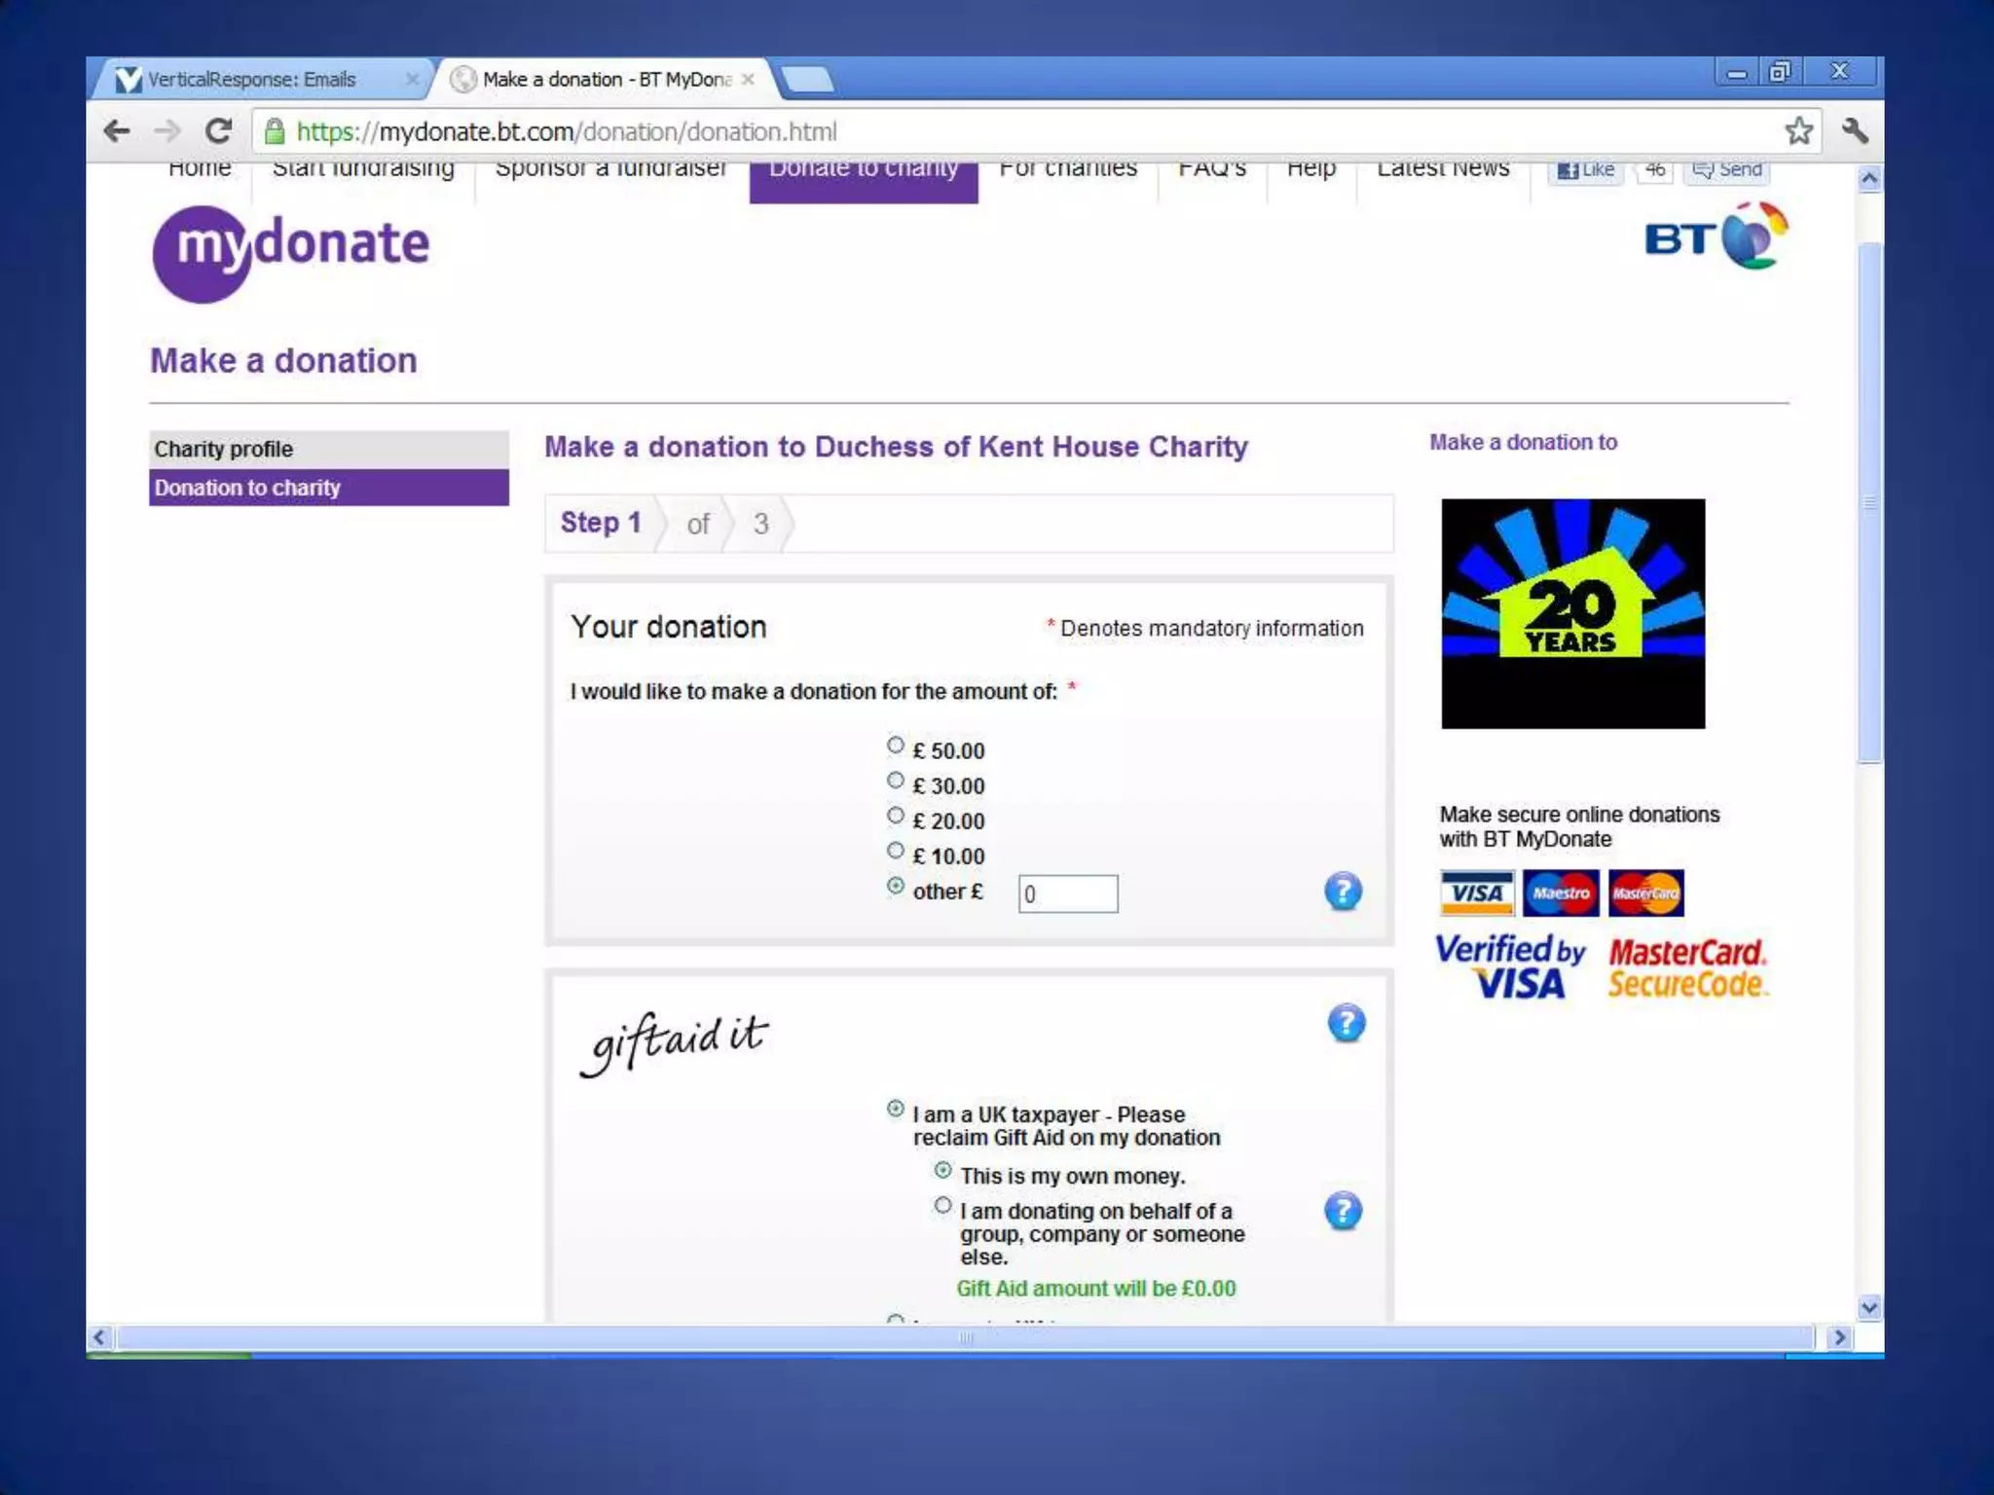Switch to VerticalResponse: Emails tab

tap(251, 80)
